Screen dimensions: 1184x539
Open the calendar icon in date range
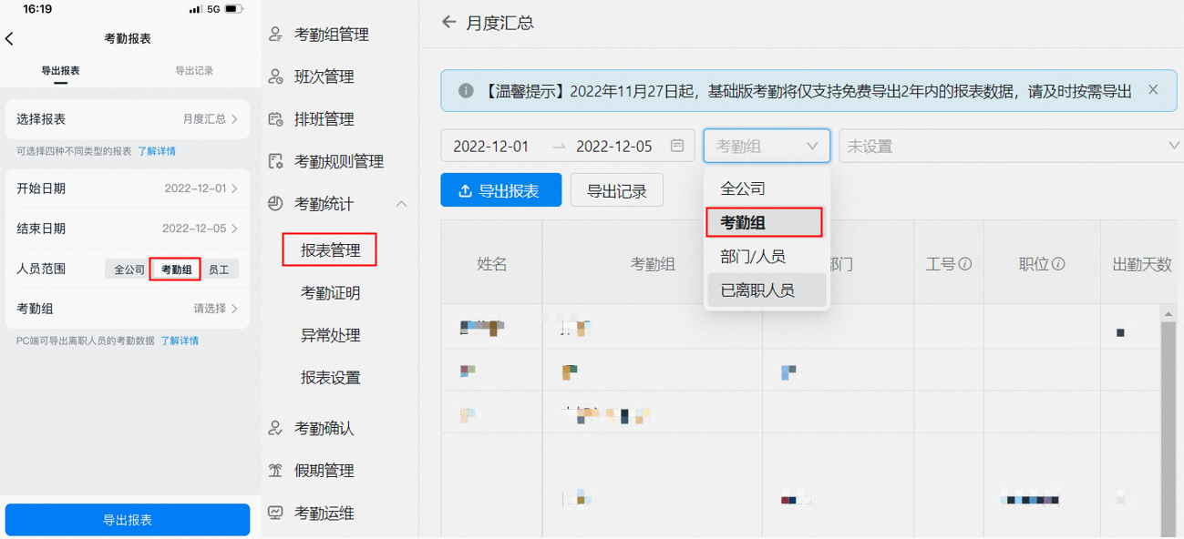pyautogui.click(x=677, y=146)
